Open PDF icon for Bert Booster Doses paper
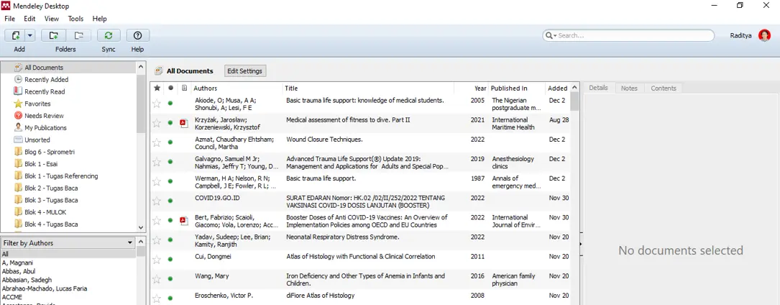 point(184,221)
